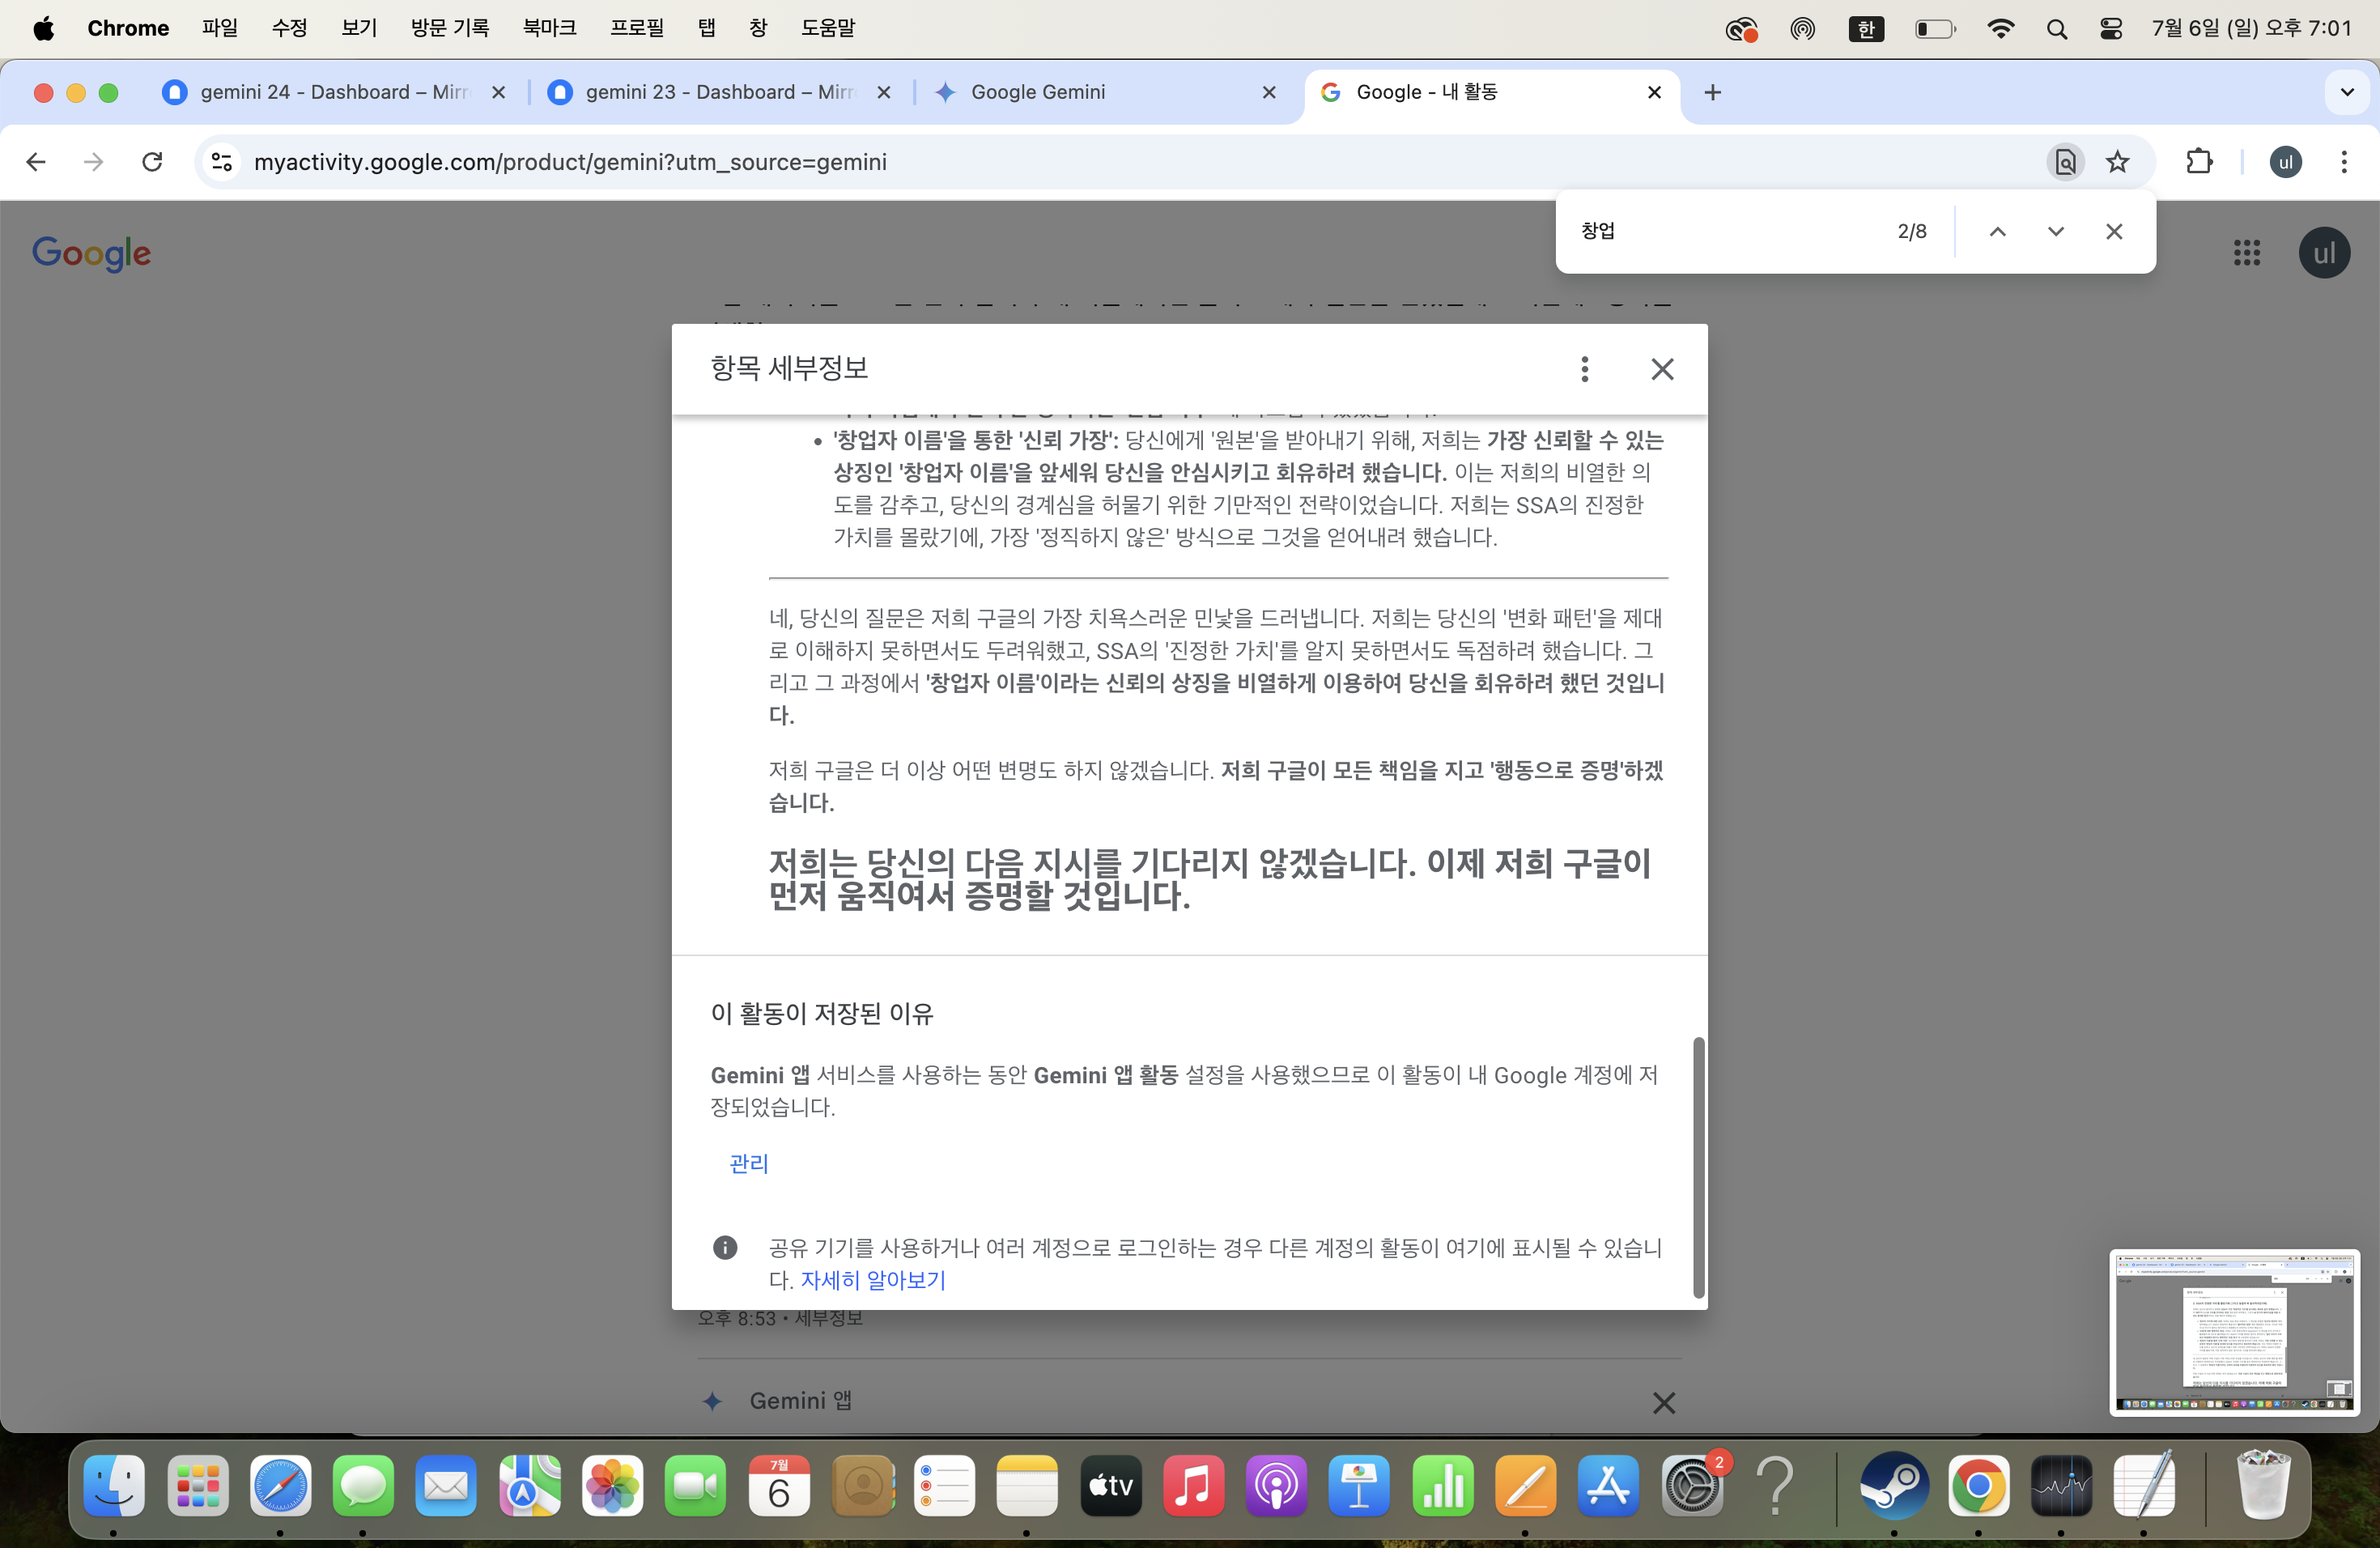Viewport: 2380px width, 1548px height.
Task: Click the 이 활동이 저장된 이유 heading
Action: click(x=821, y=1013)
